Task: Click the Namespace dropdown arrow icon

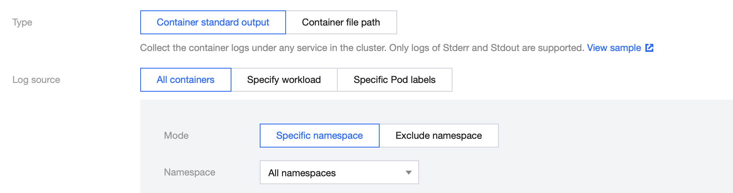Action: [408, 173]
